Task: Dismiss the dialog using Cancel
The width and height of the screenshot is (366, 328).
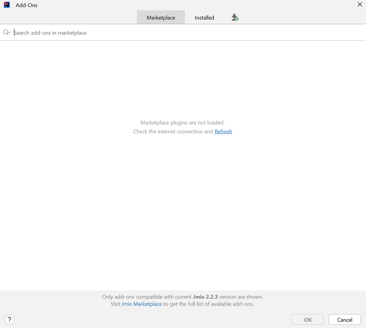Action: pos(344,319)
